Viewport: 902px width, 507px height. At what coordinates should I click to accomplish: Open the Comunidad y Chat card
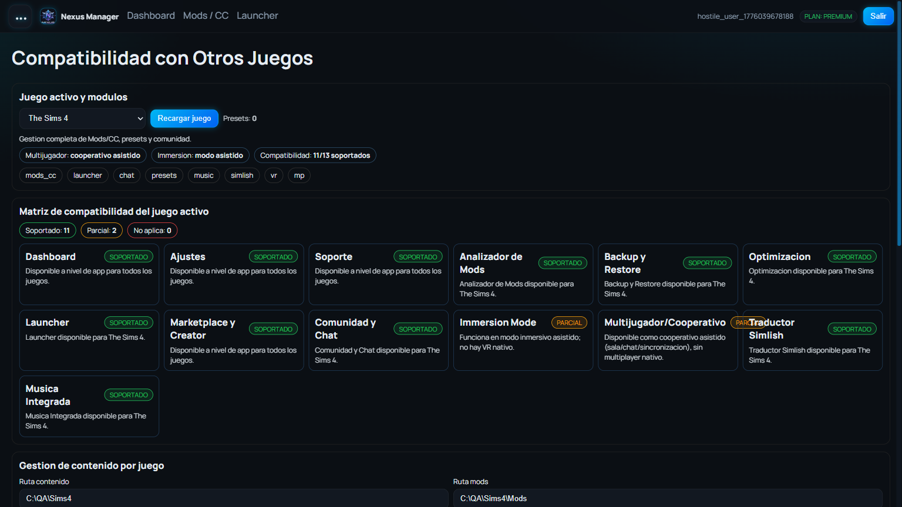379,340
